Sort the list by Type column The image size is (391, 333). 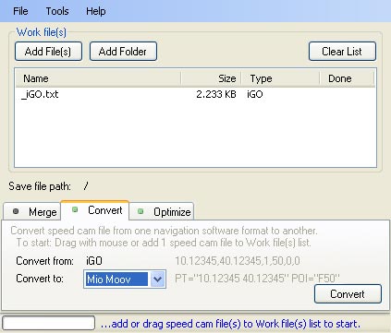(x=280, y=78)
